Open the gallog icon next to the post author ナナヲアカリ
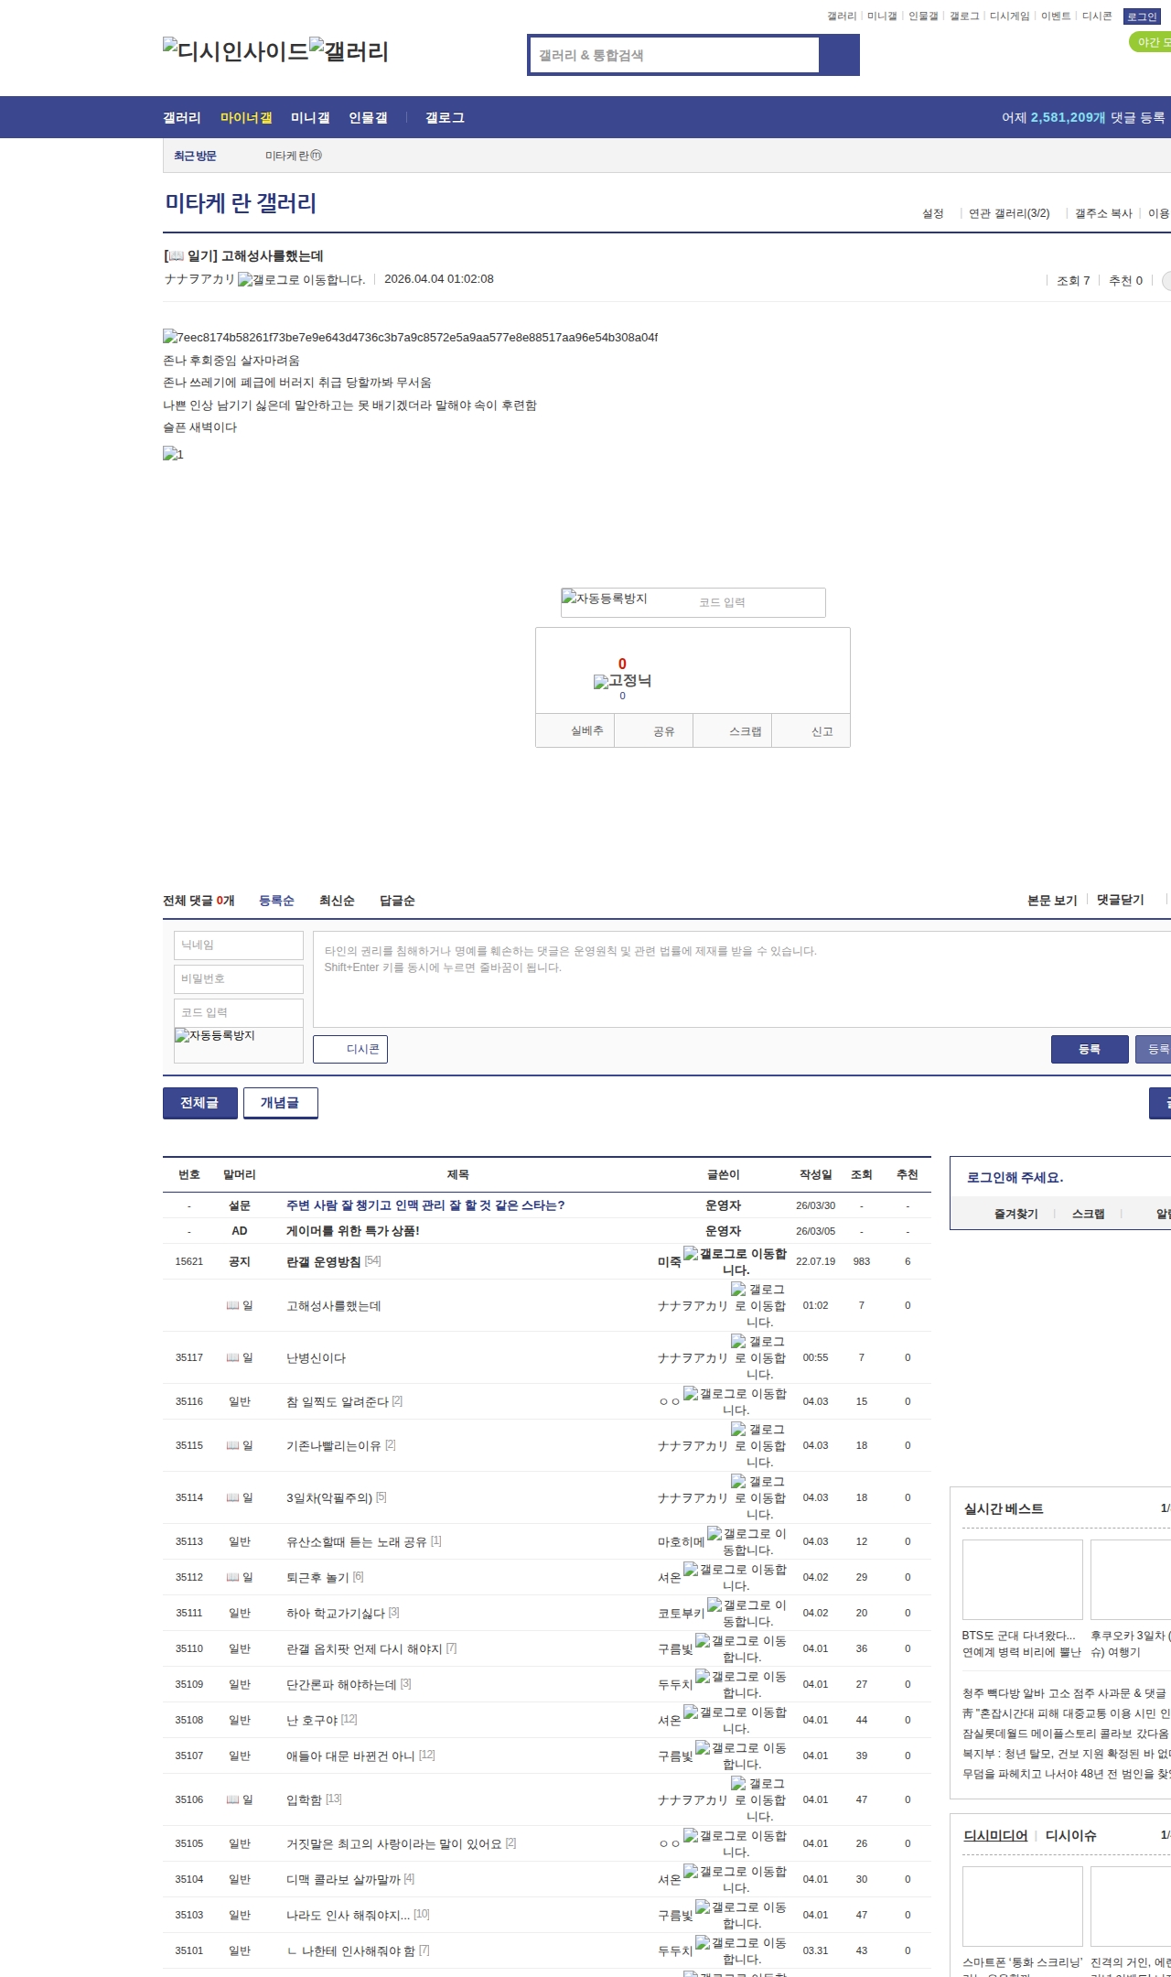Image resolution: width=1171 pixels, height=1977 pixels. [x=301, y=279]
